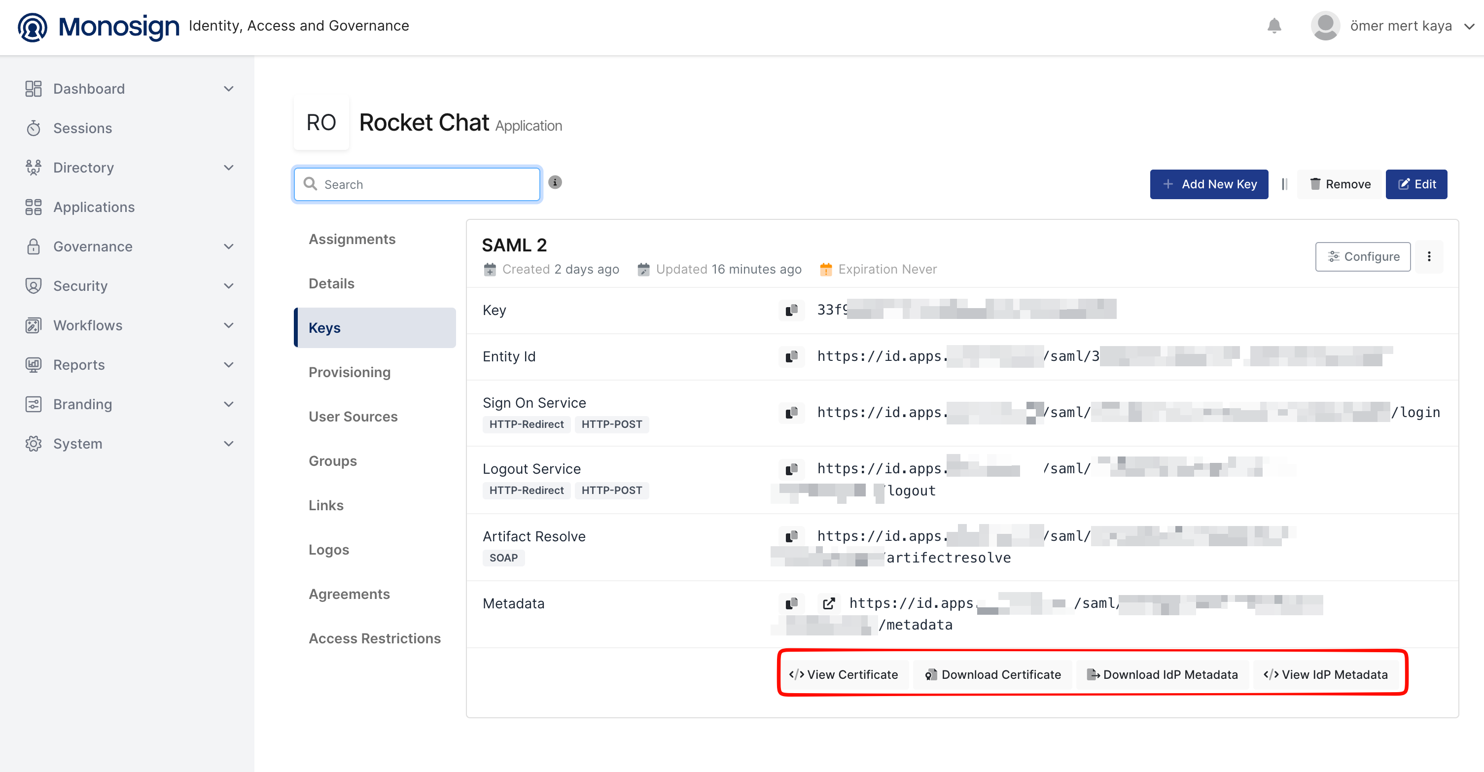Click the Sign On Service HTTP-POST tag

(x=611, y=424)
